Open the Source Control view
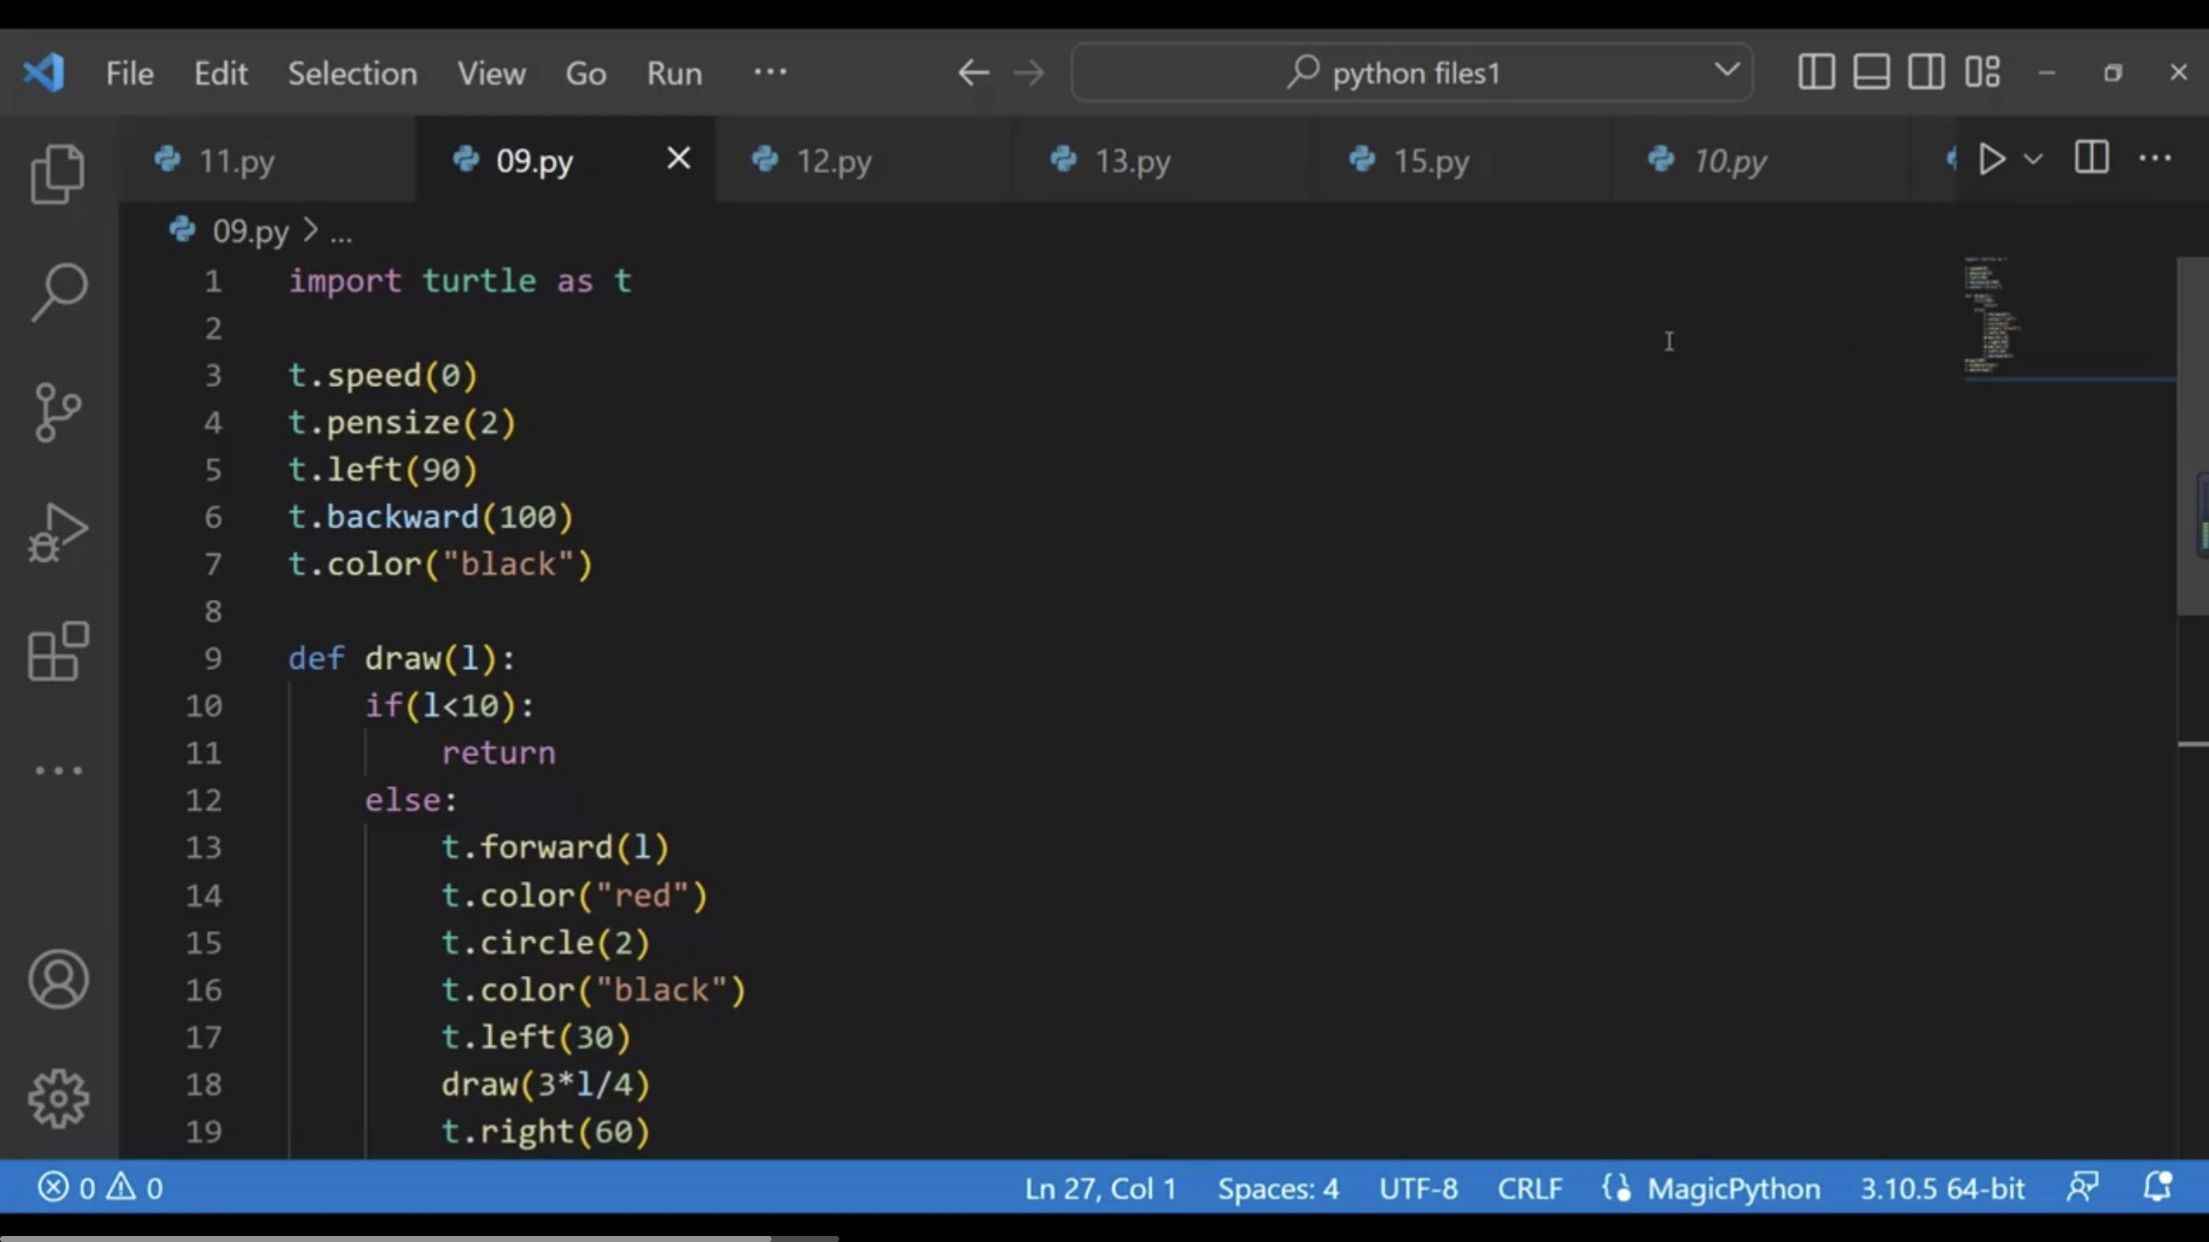 coord(58,412)
